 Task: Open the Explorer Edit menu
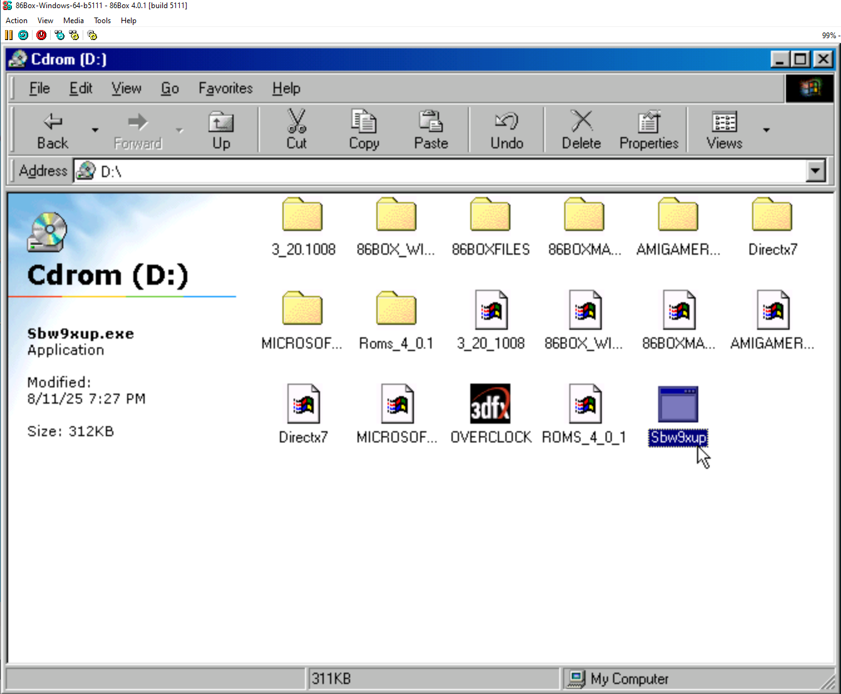click(81, 89)
